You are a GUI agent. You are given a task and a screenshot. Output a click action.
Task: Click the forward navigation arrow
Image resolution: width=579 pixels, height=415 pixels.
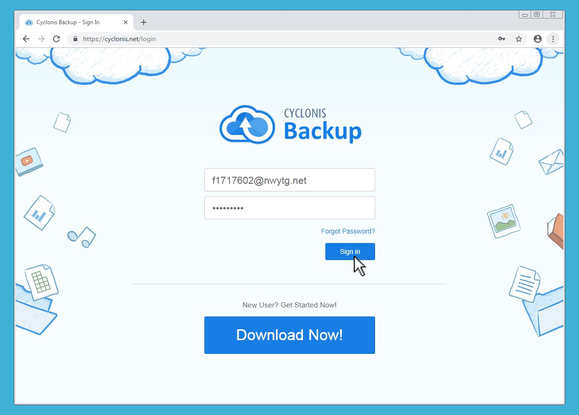point(41,39)
